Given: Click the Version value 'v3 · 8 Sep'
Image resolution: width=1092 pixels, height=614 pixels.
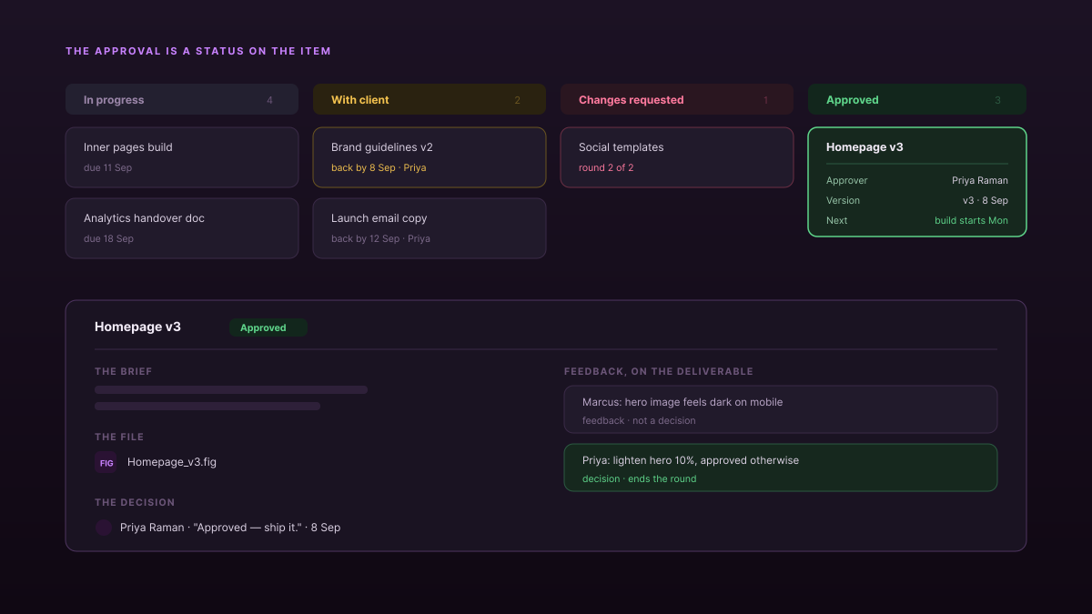Looking at the screenshot, I should [x=986, y=200].
